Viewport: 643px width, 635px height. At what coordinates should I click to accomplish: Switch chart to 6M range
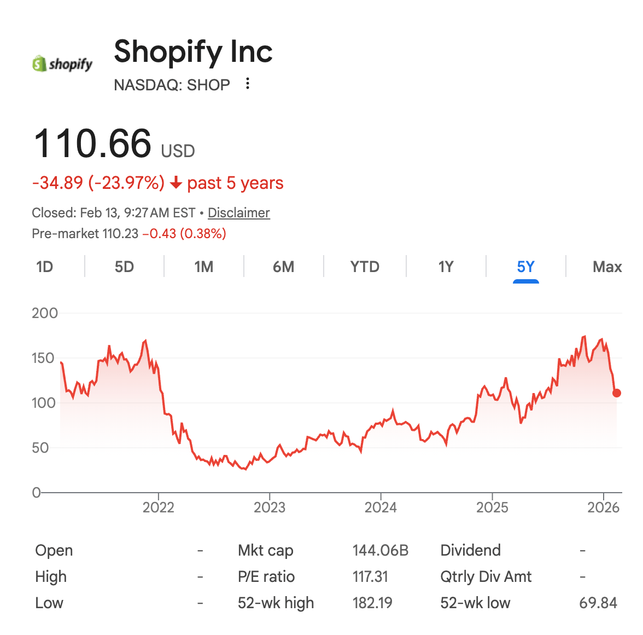pos(283,267)
